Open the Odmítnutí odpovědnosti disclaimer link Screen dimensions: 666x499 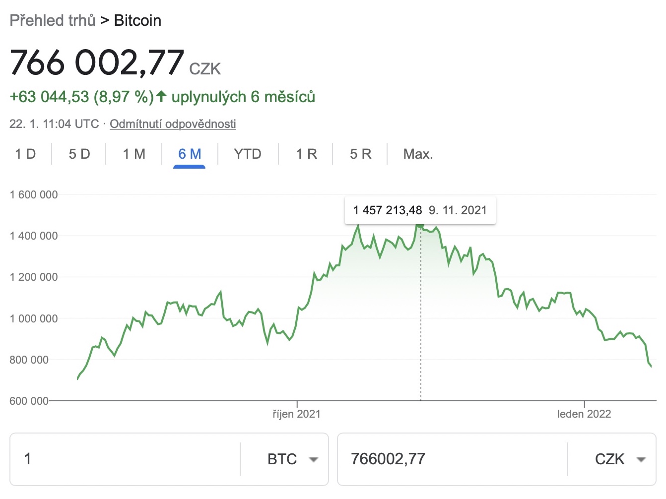pos(173,124)
